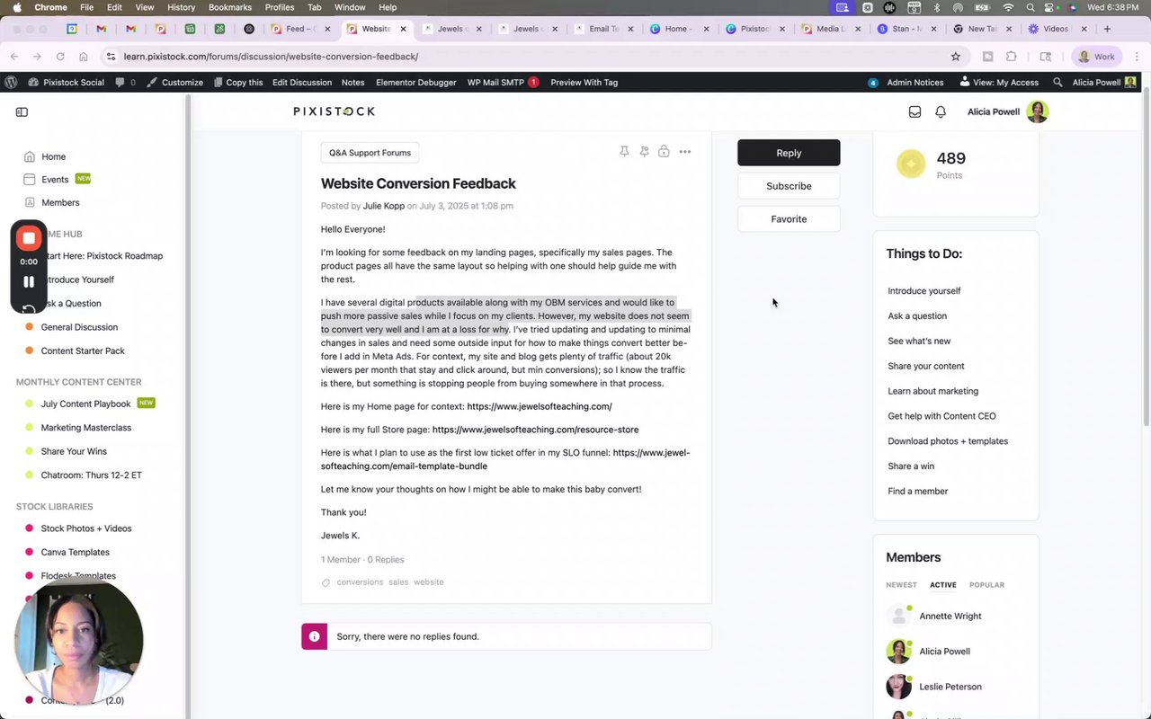Viewport: 1151px width, 719px height.
Task: Open the Bookmarks menu in the menu bar
Action: coord(230,7)
